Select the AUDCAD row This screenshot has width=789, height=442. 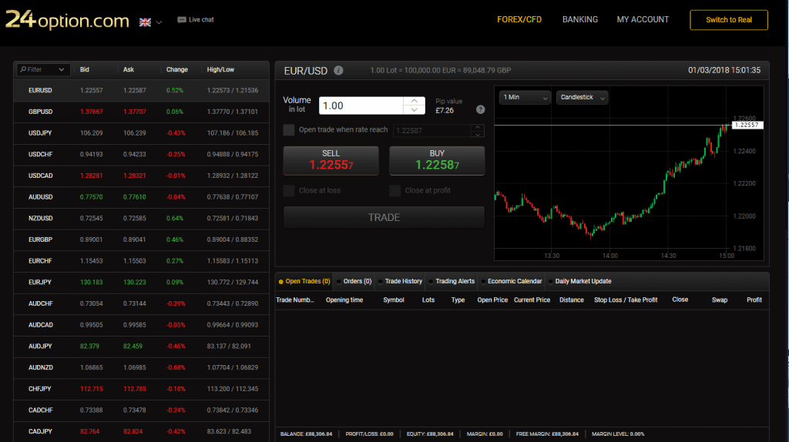[142, 325]
